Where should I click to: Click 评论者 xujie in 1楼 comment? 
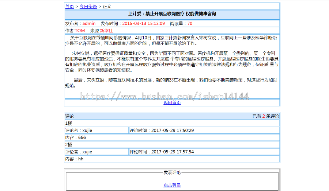click(x=79, y=130)
